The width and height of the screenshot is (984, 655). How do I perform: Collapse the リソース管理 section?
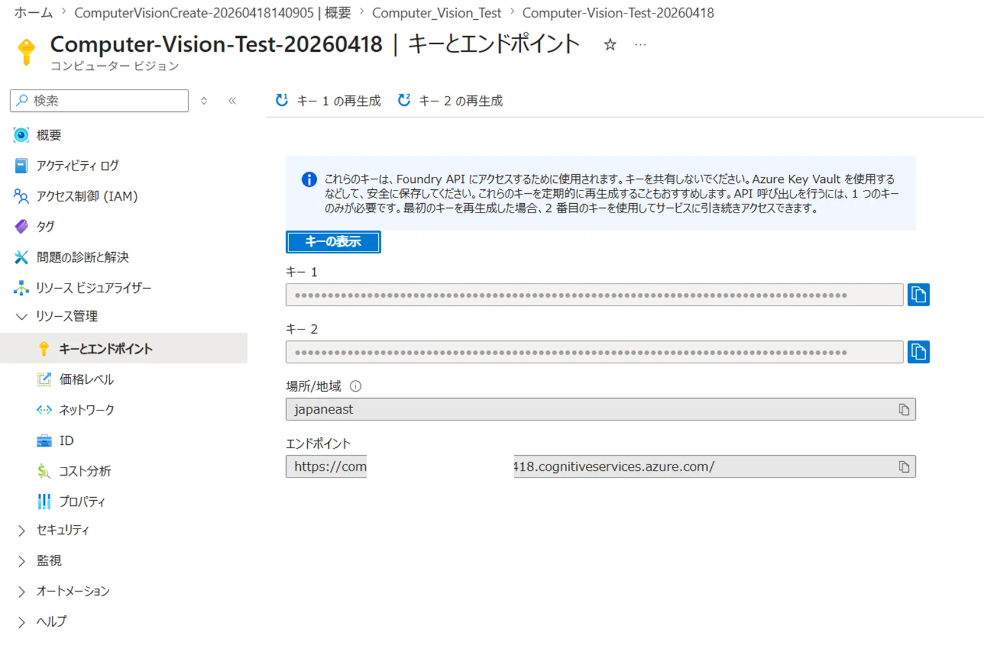pyautogui.click(x=22, y=317)
